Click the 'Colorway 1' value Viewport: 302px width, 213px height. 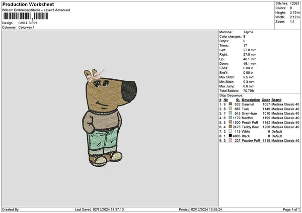click(26, 27)
